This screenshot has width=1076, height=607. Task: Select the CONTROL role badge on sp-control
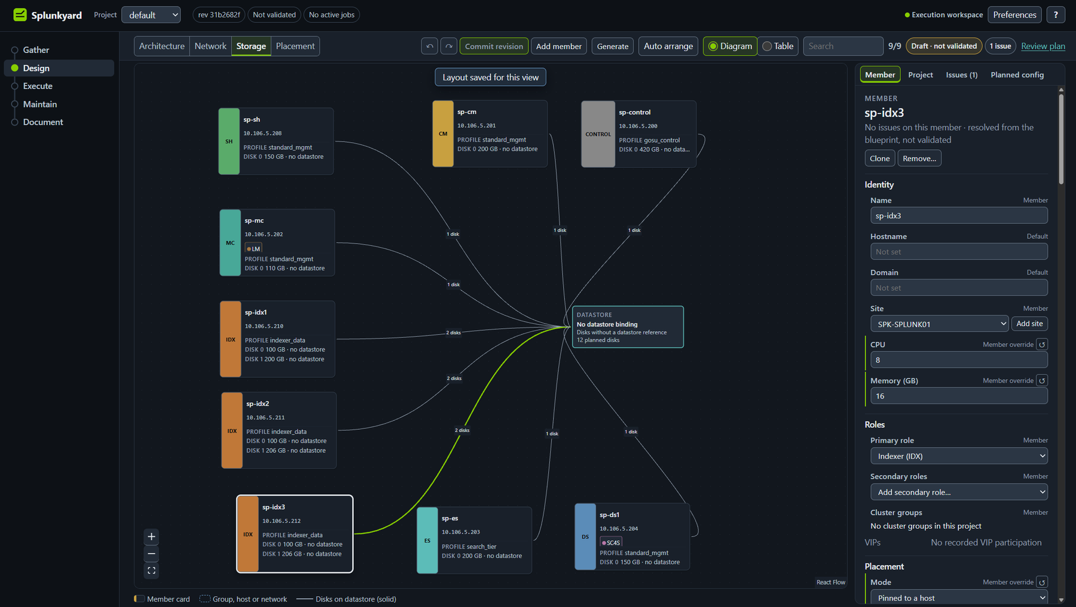598,134
